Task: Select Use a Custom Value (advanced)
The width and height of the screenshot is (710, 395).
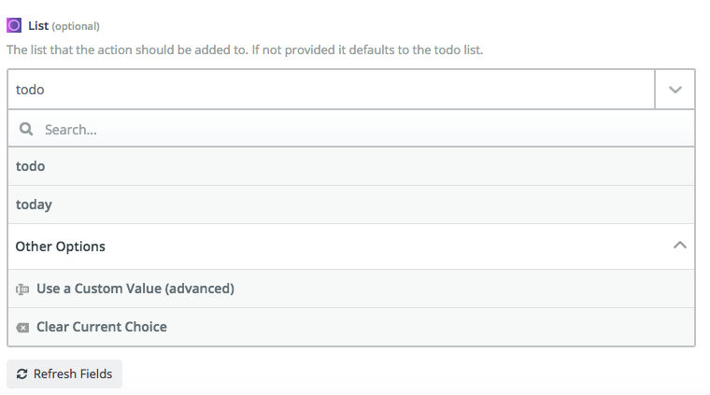Action: click(x=135, y=289)
